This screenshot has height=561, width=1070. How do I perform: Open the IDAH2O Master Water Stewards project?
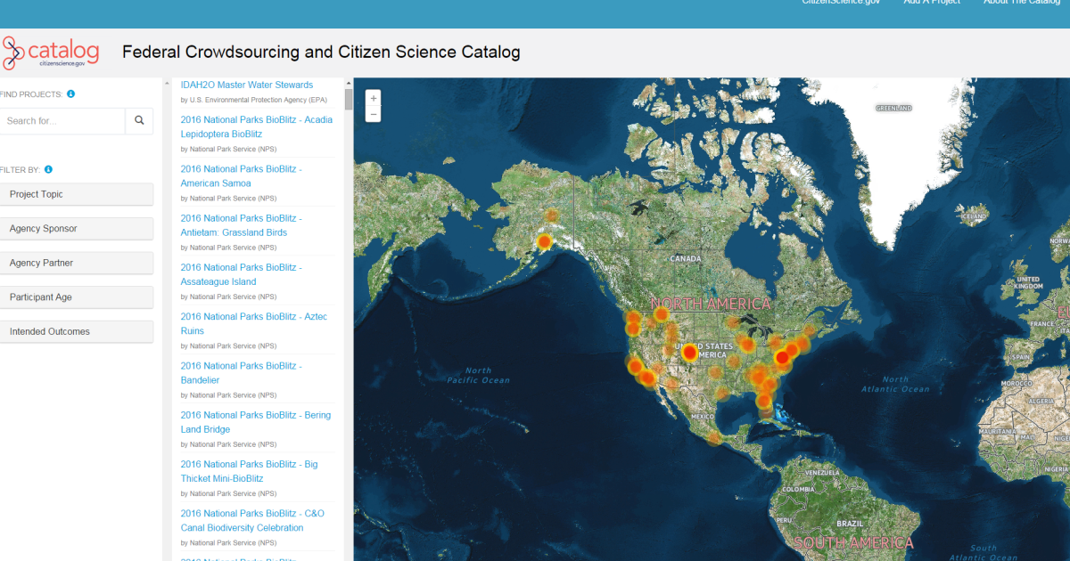[x=247, y=84]
